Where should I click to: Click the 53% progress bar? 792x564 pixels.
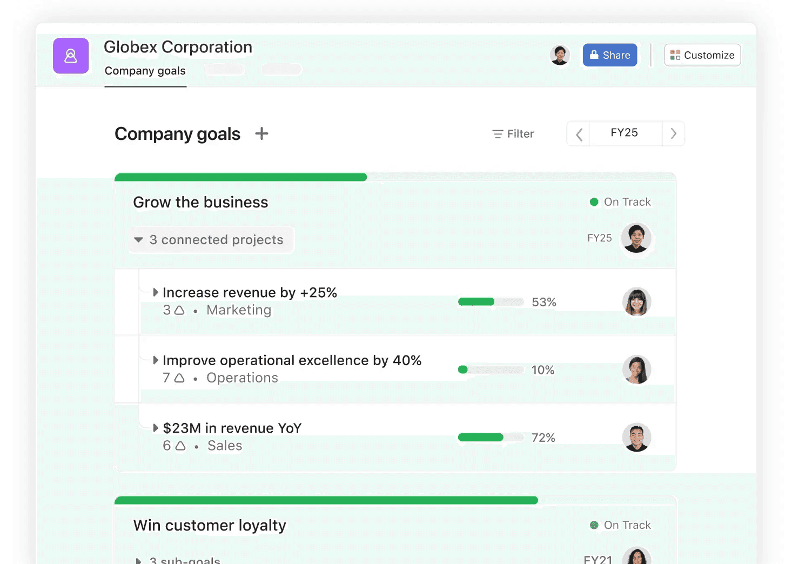pos(491,302)
